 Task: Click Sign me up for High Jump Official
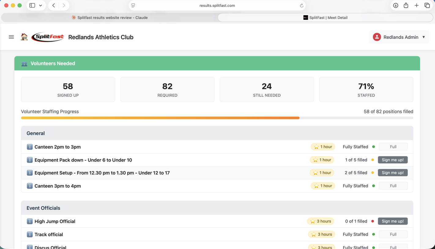point(393,221)
